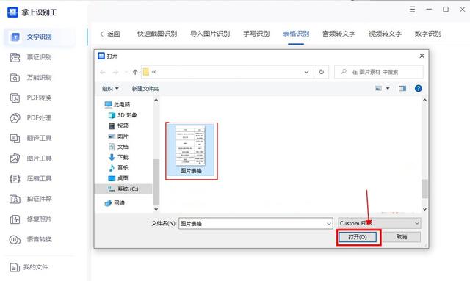
Task: Open the PDF转换 tool icon
Action: pyautogui.click(x=15, y=98)
